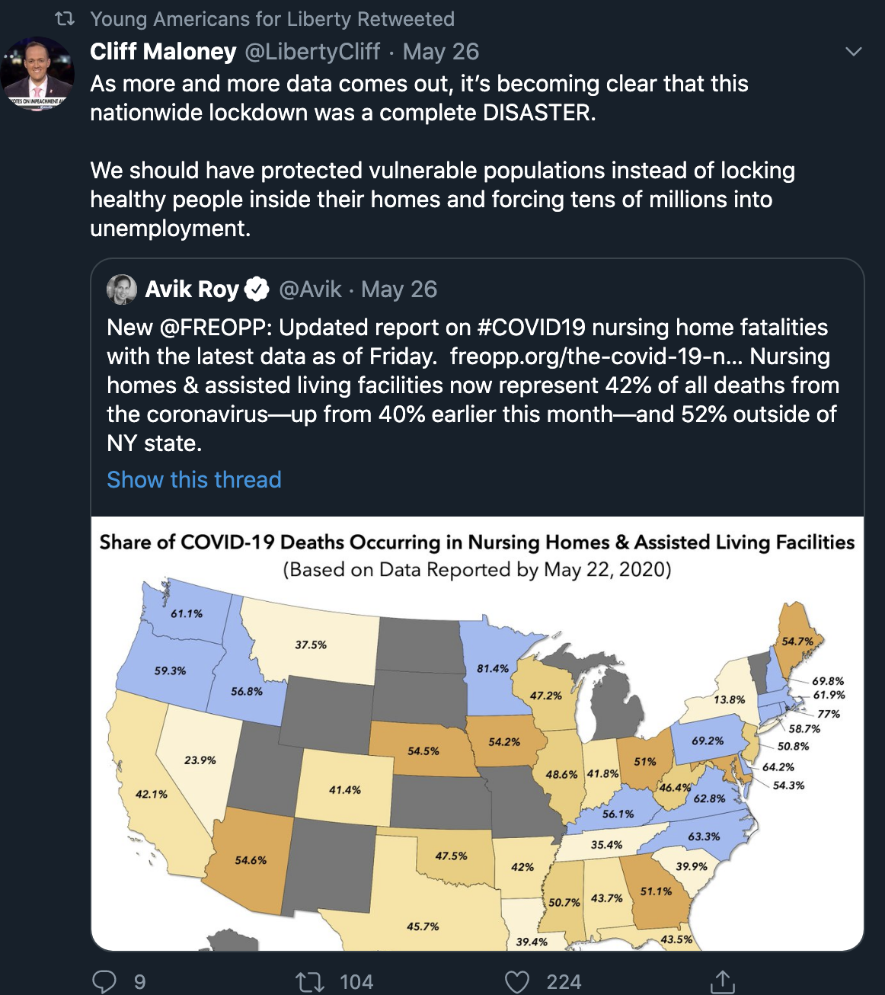885x995 pixels.
Task: Click the reply speech bubble icon
Action: point(104,981)
